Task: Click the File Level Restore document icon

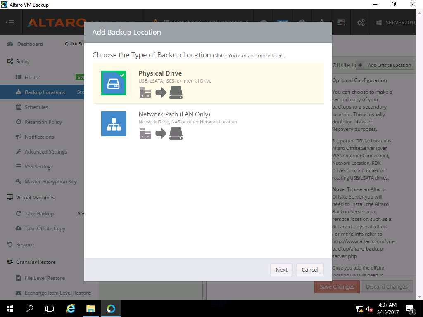Action: pos(19,278)
